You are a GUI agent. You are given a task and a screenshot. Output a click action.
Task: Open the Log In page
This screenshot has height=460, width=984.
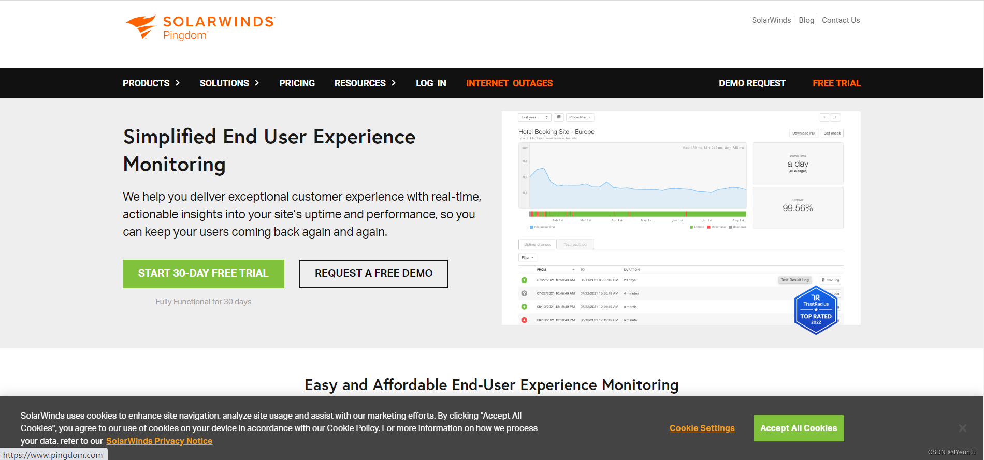431,83
